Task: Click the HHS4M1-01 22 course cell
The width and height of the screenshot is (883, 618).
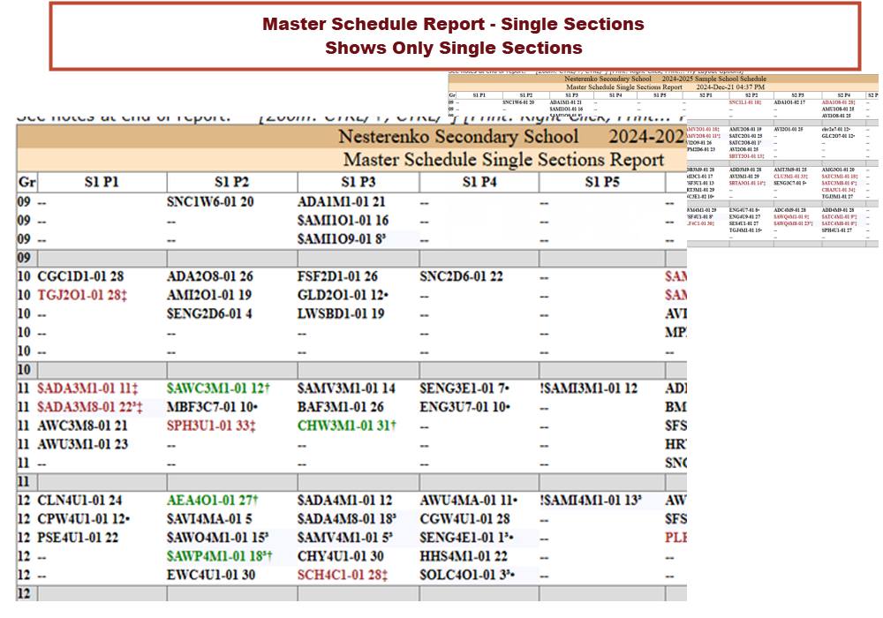Action: point(464,556)
